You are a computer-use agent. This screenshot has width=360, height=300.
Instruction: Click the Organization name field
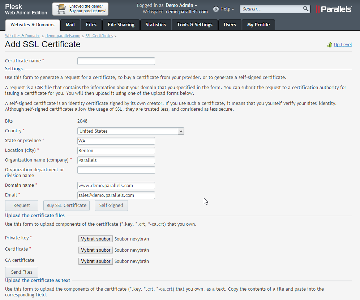pyautogui.click(x=116, y=160)
